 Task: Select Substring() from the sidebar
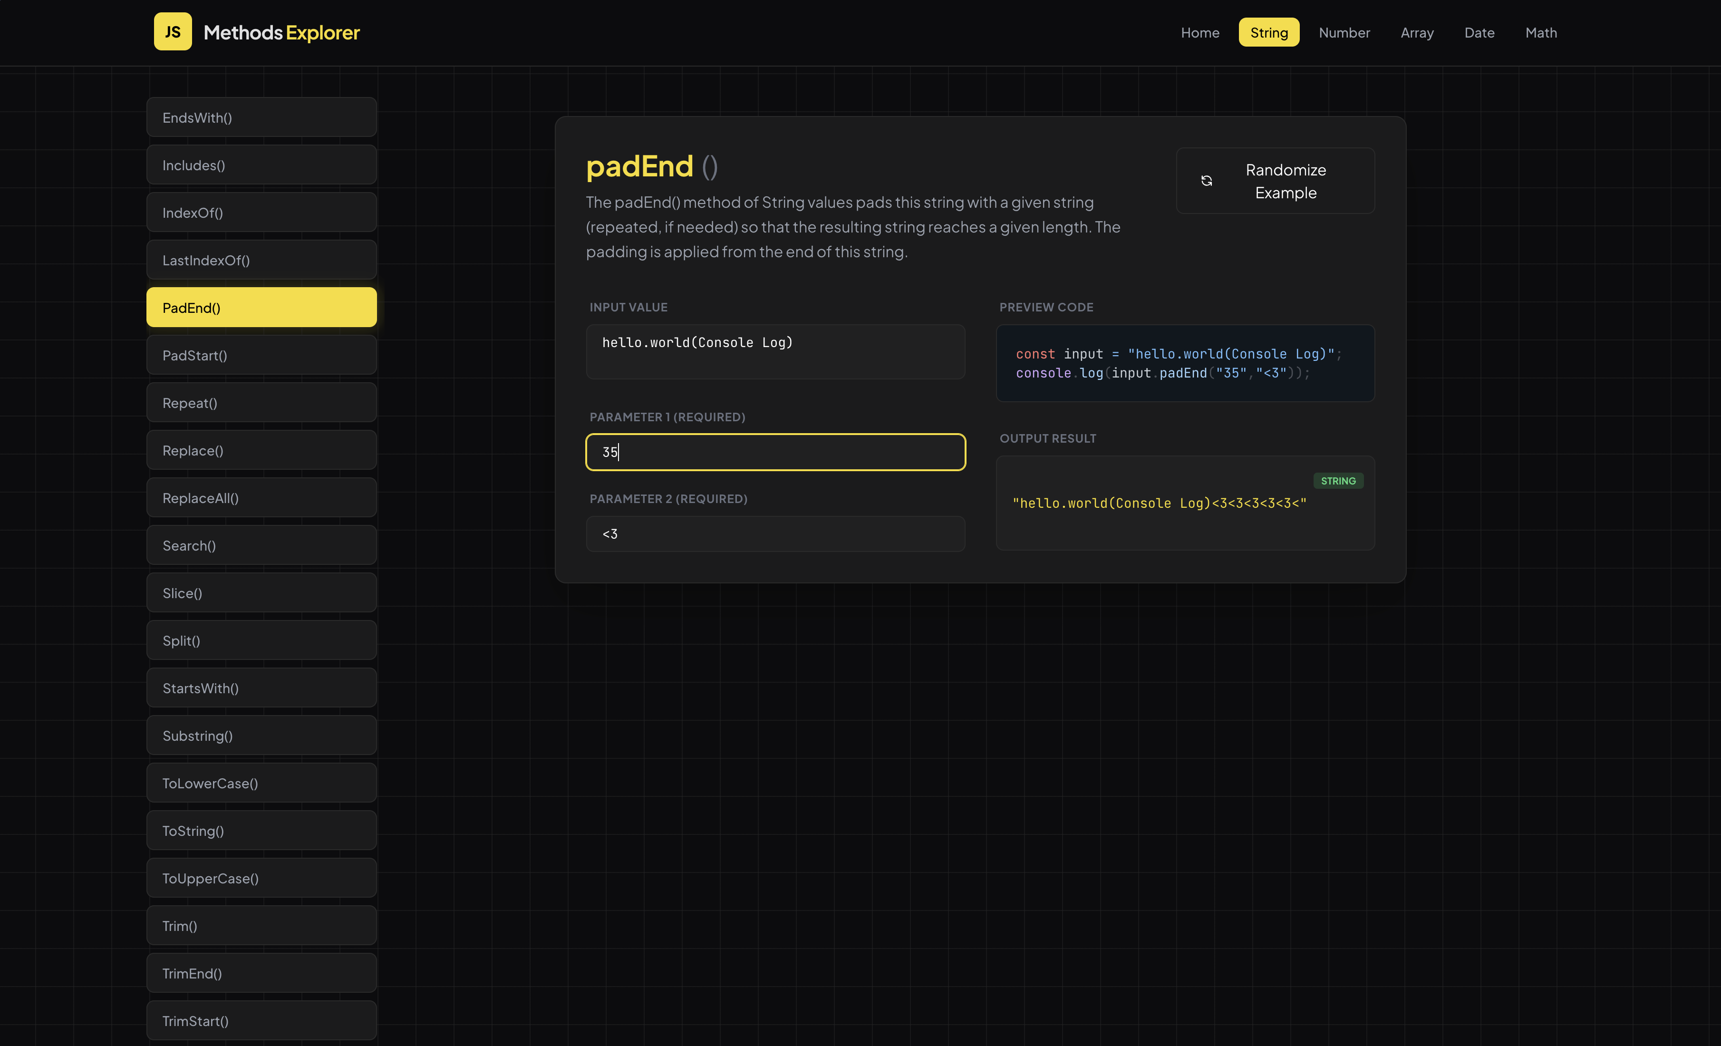coord(262,735)
